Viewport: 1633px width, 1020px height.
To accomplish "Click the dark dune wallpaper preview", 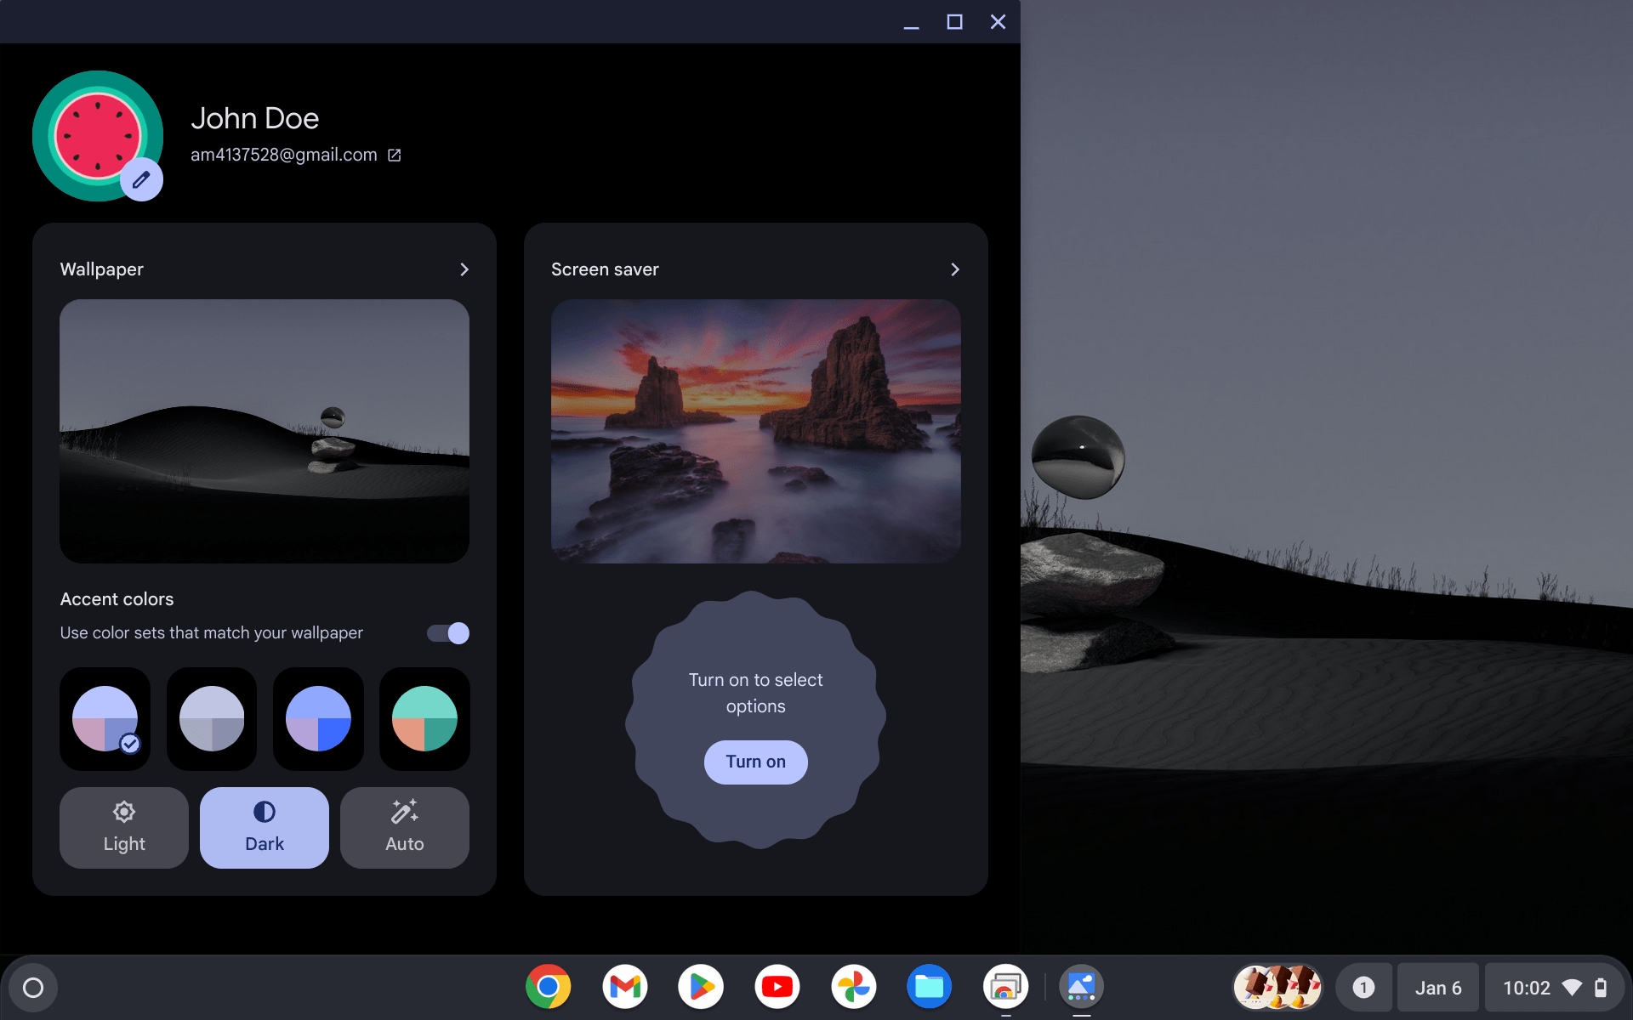I will click(265, 431).
